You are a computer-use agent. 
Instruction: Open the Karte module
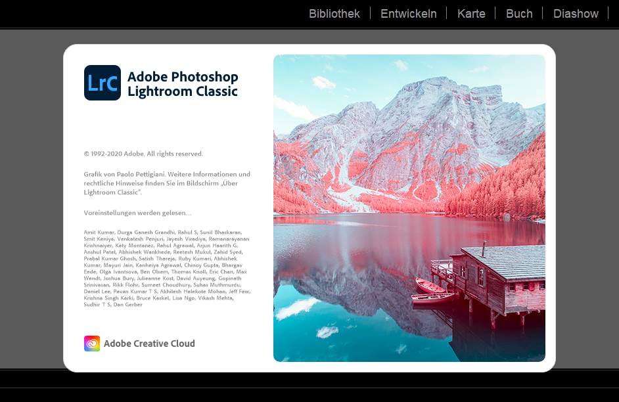click(x=471, y=14)
